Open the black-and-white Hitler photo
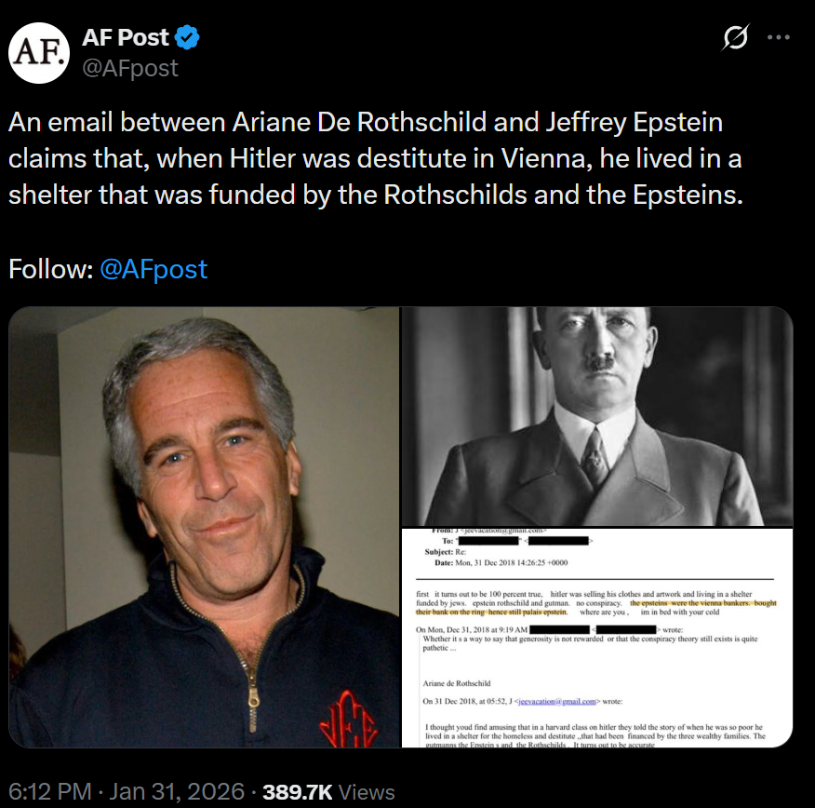 [596, 416]
